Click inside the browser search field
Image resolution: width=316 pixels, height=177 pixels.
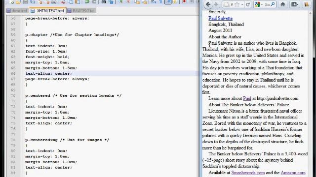coord(267,4)
